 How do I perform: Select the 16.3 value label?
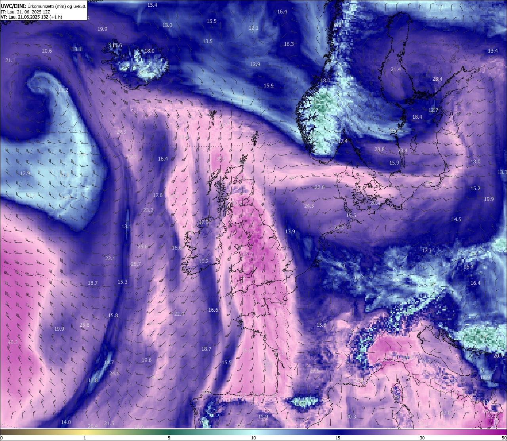tap(289, 44)
